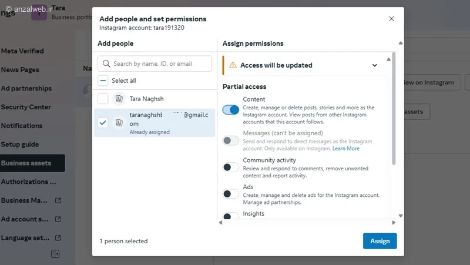
Task: Tick the Select all checkbox
Action: tap(103, 80)
